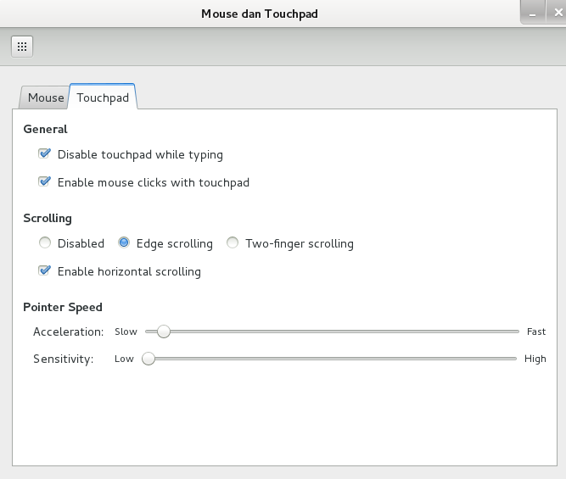Image resolution: width=566 pixels, height=479 pixels.
Task: Uncheck Enable mouse clicks with touchpad
Action: [x=44, y=181]
